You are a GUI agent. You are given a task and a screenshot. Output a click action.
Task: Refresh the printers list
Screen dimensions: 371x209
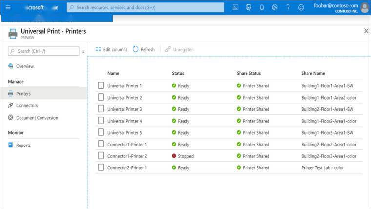144,49
